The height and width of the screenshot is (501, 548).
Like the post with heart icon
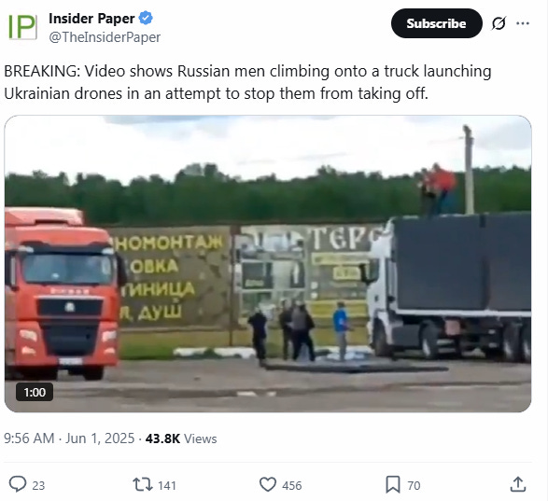[268, 484]
